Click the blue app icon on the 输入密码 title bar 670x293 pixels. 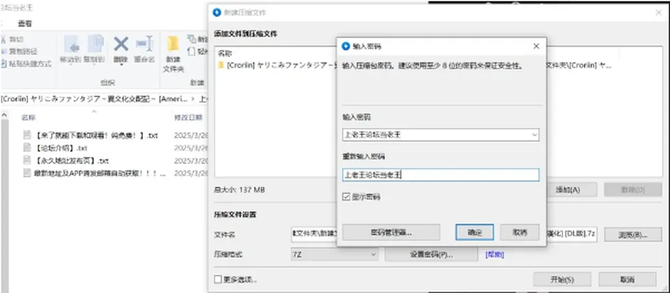[x=346, y=46]
